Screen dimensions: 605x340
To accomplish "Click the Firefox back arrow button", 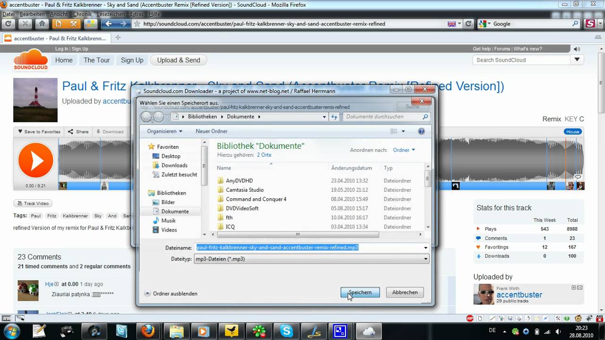I will 108,24.
